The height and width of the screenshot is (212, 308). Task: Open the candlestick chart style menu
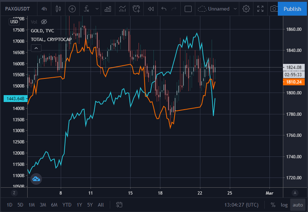(x=58, y=9)
